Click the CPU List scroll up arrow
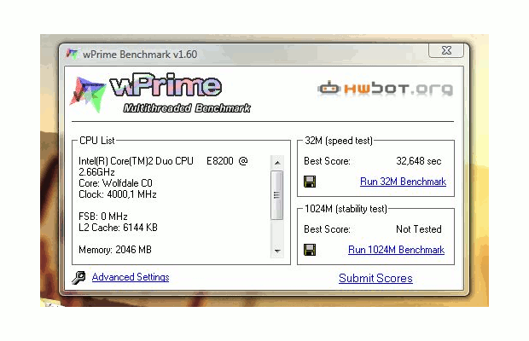Image resolution: width=529 pixels, height=341 pixels. 277,163
